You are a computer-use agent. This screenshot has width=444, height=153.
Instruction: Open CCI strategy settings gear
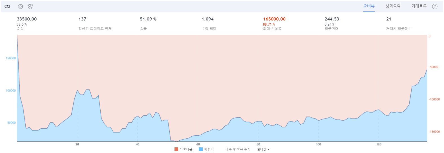[21, 6]
